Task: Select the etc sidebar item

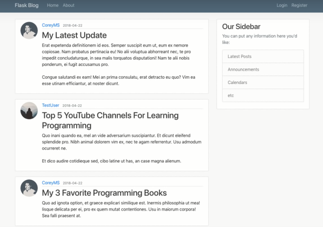Action: click(x=263, y=96)
